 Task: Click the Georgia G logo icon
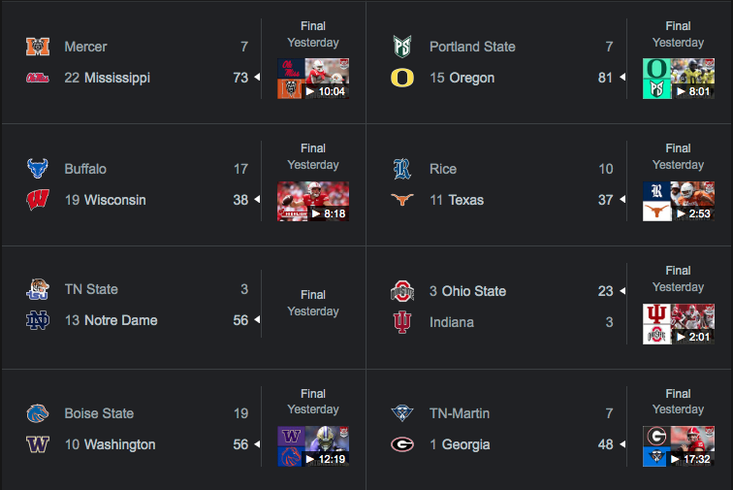tap(402, 444)
